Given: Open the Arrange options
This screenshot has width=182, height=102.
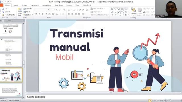Looking at the screenshot, I should click(x=133, y=12).
